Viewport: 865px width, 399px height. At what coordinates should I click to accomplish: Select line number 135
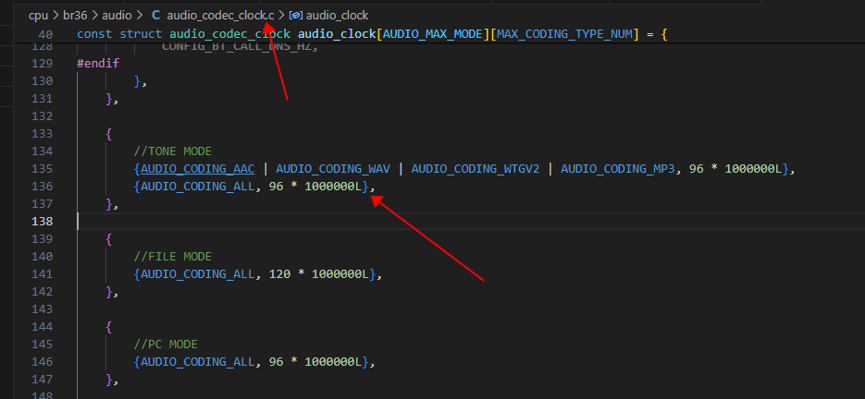[x=42, y=169]
